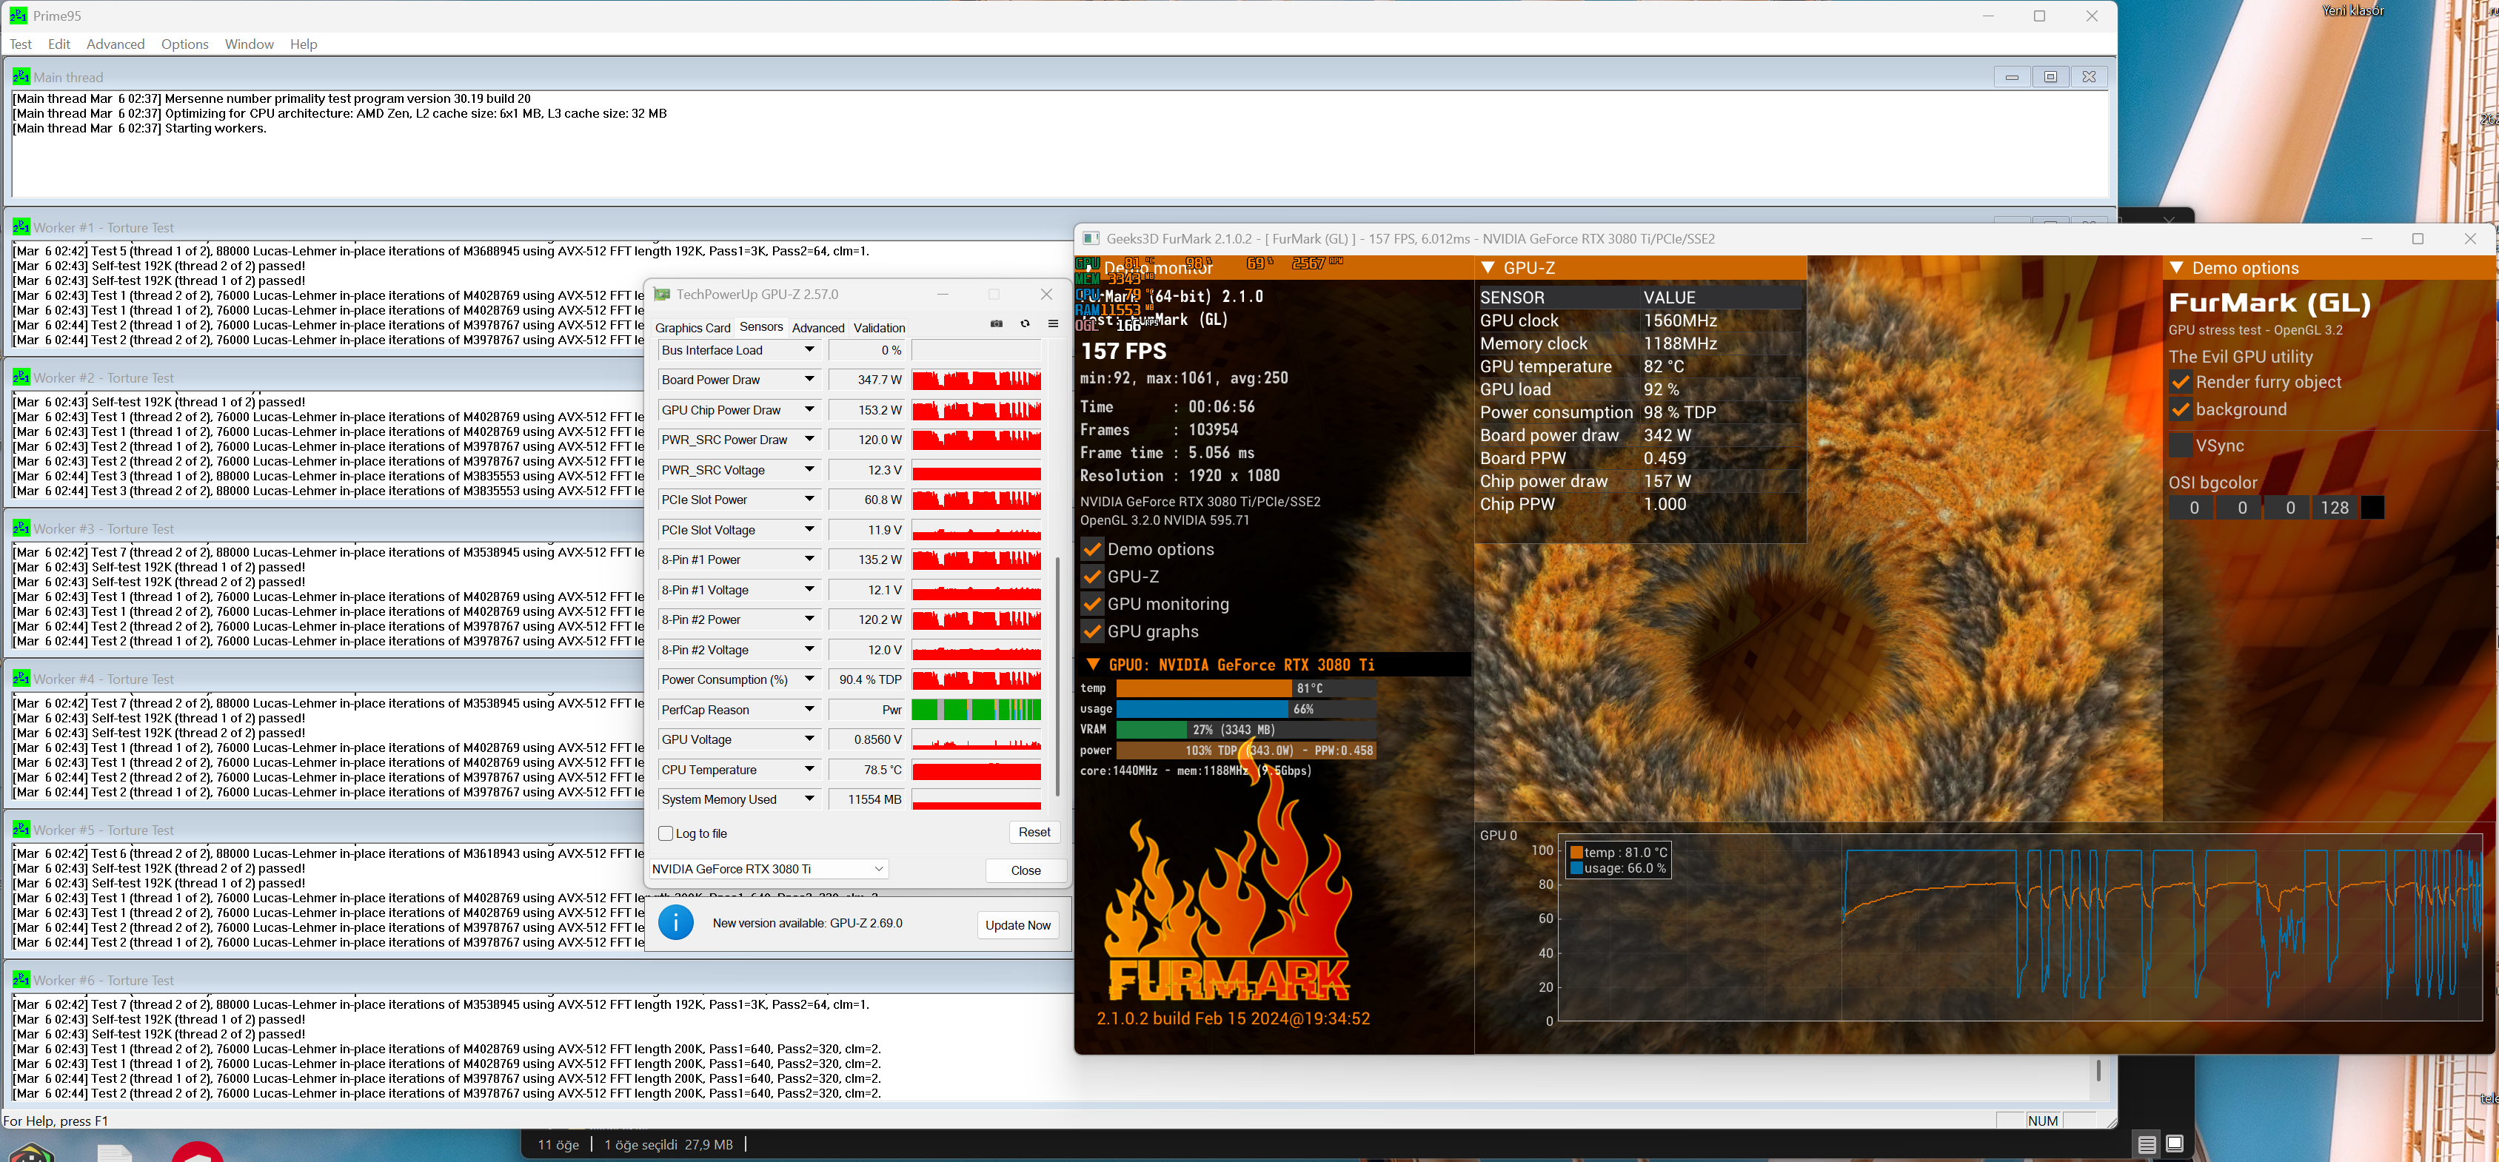Open the Prime95 Help menu

tap(304, 44)
